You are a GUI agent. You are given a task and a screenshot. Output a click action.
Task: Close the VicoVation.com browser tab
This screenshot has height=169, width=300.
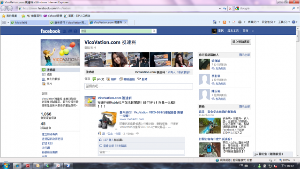click(x=125, y=23)
